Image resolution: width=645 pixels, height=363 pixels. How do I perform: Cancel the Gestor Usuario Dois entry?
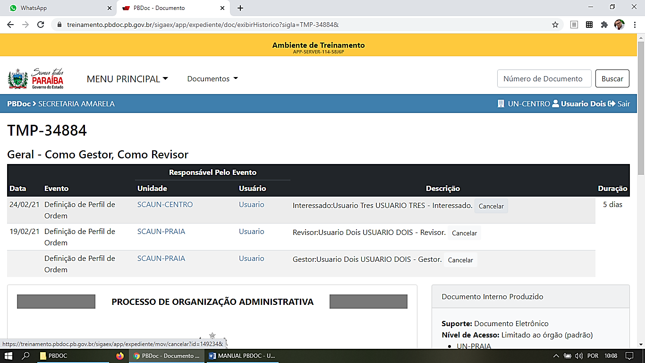(460, 260)
